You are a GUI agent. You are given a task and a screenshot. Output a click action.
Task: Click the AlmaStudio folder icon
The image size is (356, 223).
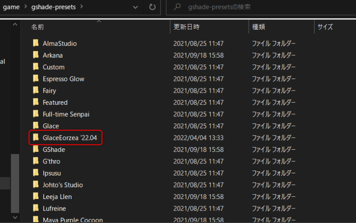[x=36, y=43]
